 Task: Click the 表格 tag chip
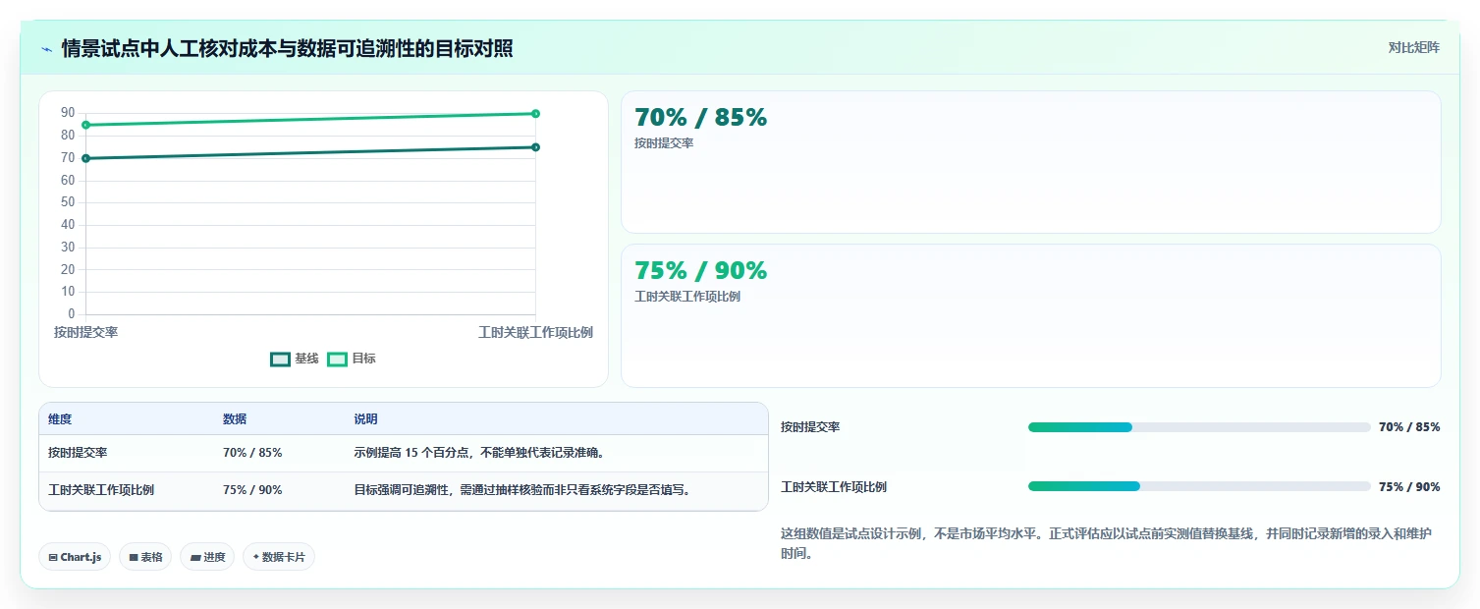point(145,557)
